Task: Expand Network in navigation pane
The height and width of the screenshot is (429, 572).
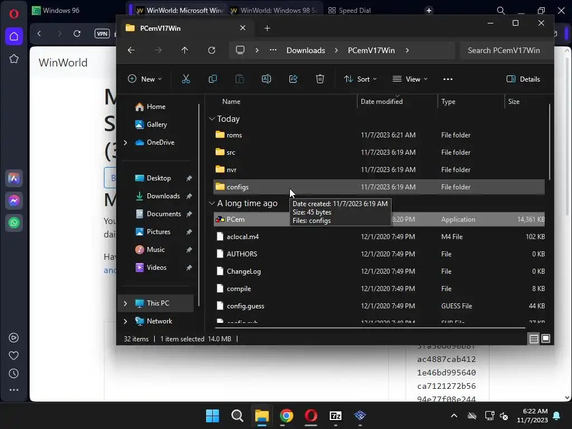Action: tap(126, 321)
